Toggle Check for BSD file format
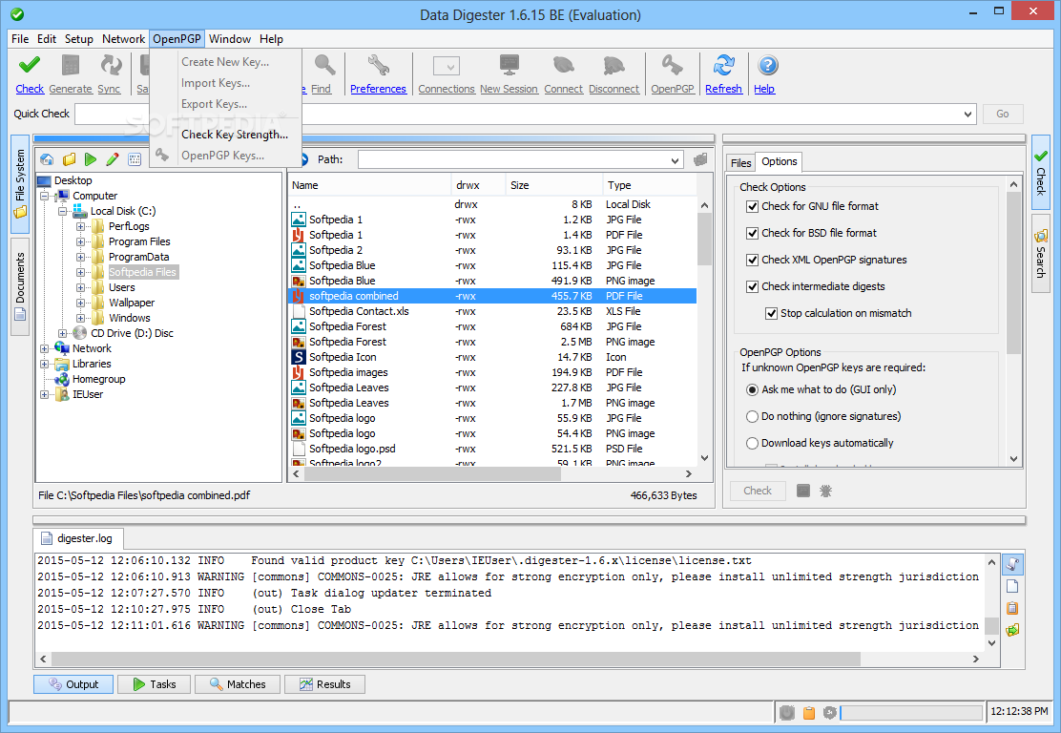The height and width of the screenshot is (733, 1061). tap(752, 234)
